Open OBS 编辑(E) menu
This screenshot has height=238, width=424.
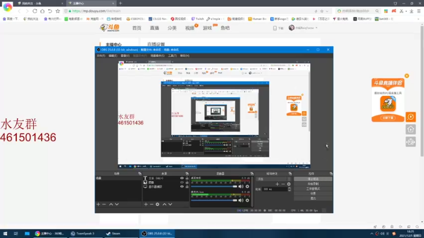pos(113,56)
